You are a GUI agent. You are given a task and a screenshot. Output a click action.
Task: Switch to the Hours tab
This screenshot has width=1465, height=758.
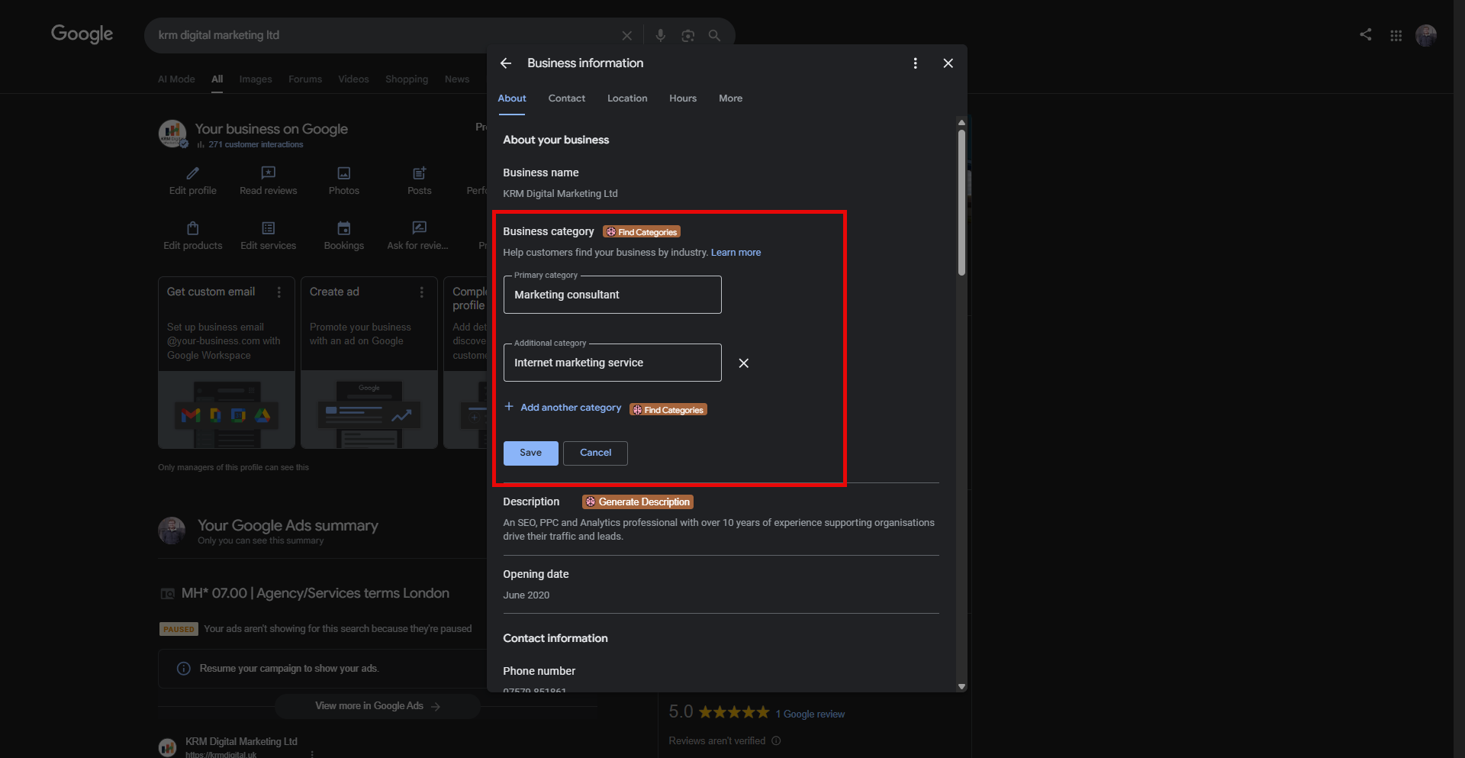[683, 98]
